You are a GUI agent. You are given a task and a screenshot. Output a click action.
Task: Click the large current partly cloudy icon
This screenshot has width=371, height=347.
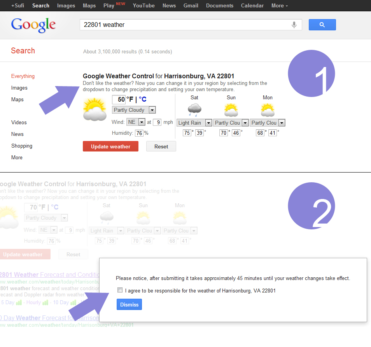[x=94, y=109]
